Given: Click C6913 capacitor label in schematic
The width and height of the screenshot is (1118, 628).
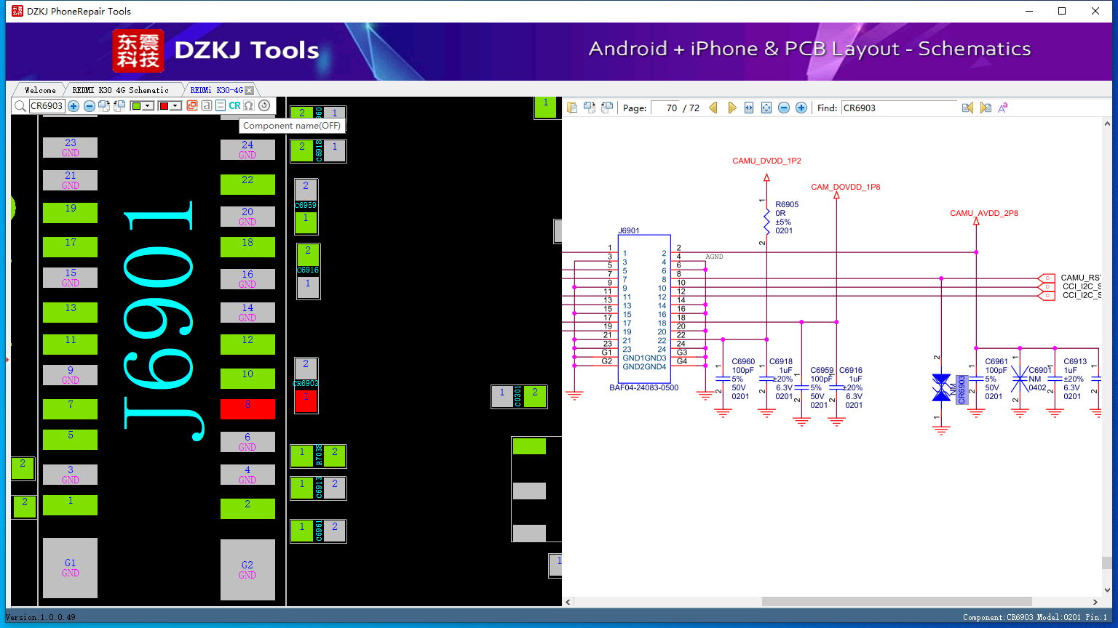Looking at the screenshot, I should (1075, 361).
